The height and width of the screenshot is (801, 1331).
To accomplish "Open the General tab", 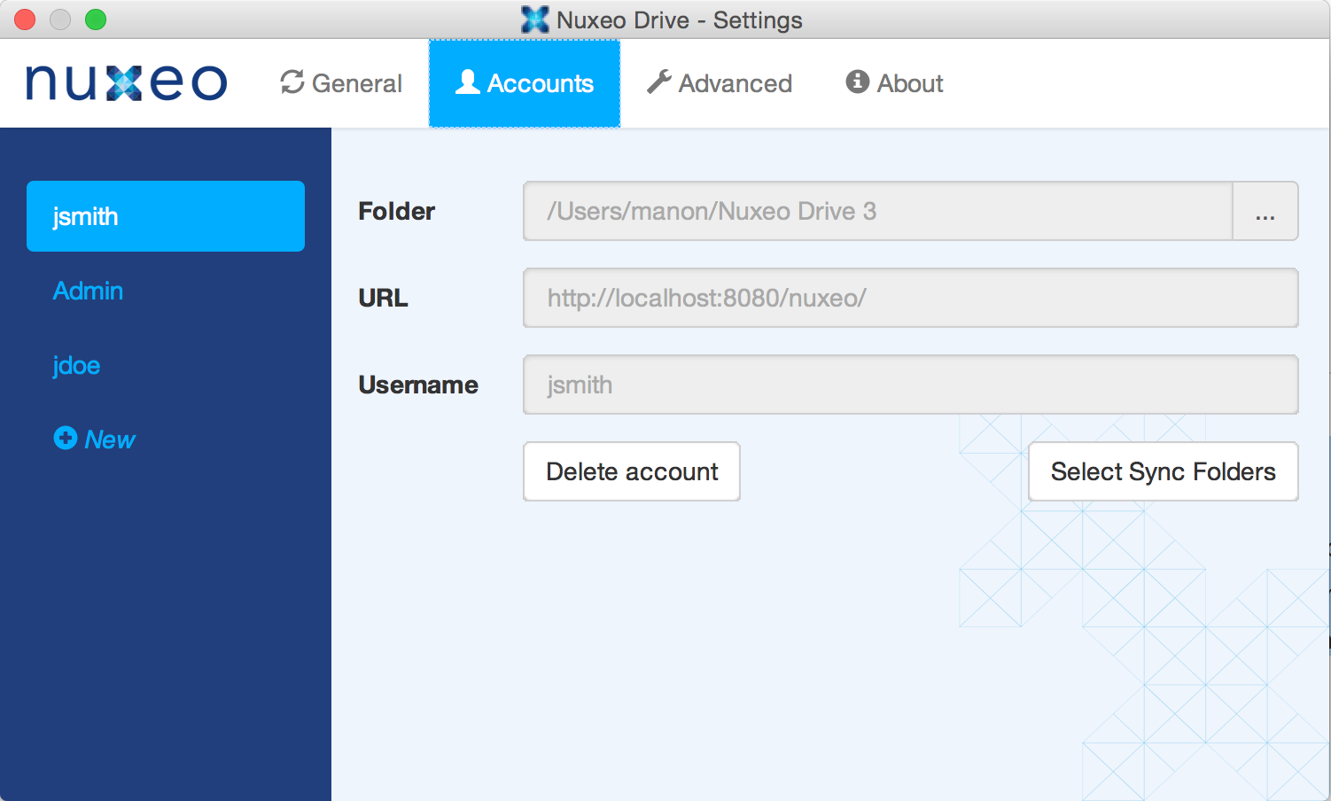I will point(341,83).
